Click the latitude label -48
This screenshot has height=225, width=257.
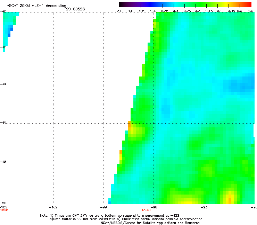click(x=3, y=162)
